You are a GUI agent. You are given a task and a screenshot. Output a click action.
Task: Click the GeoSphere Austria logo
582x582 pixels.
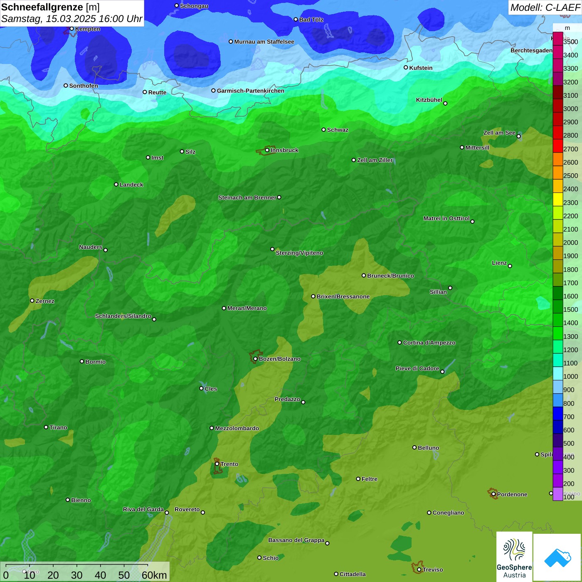514,557
